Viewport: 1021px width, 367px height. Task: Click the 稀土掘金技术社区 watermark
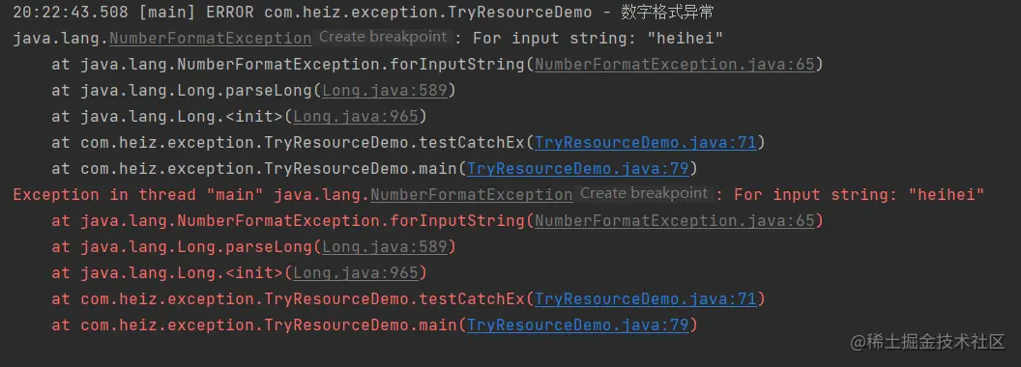(928, 342)
